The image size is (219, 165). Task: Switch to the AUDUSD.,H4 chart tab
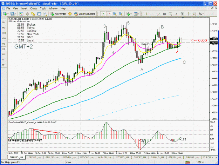click(104, 157)
